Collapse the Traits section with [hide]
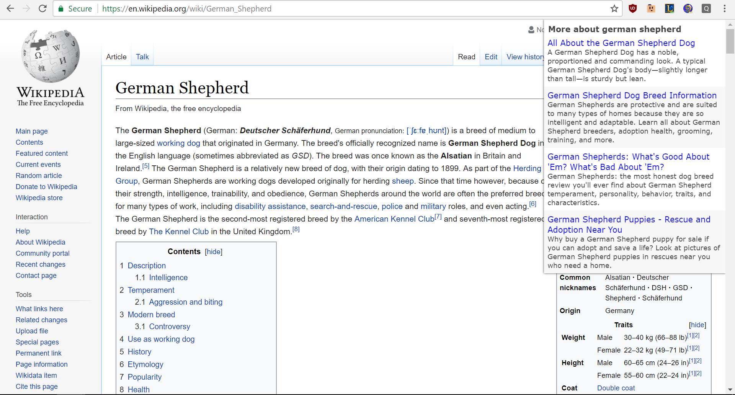 697,325
